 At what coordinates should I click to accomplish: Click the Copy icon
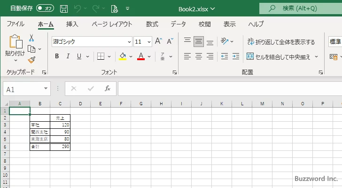(x=31, y=49)
